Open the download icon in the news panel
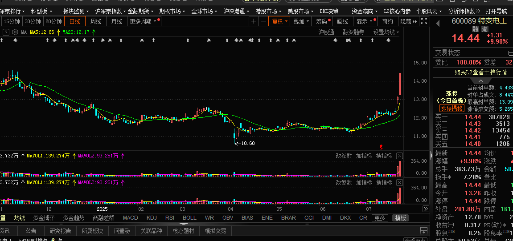The image size is (513, 241). point(424,231)
